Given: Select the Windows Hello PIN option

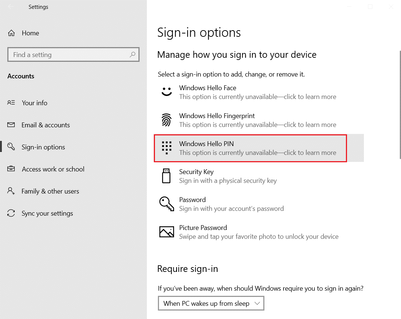Looking at the screenshot, I should coord(259,148).
